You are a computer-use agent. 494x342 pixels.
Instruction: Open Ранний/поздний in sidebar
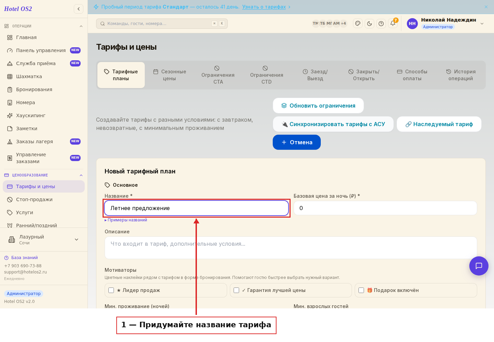tap(44, 225)
